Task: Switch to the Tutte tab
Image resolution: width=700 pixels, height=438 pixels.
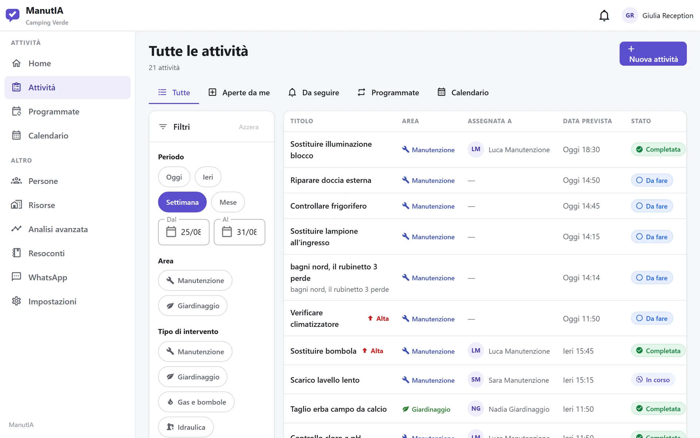Action: pyautogui.click(x=174, y=93)
